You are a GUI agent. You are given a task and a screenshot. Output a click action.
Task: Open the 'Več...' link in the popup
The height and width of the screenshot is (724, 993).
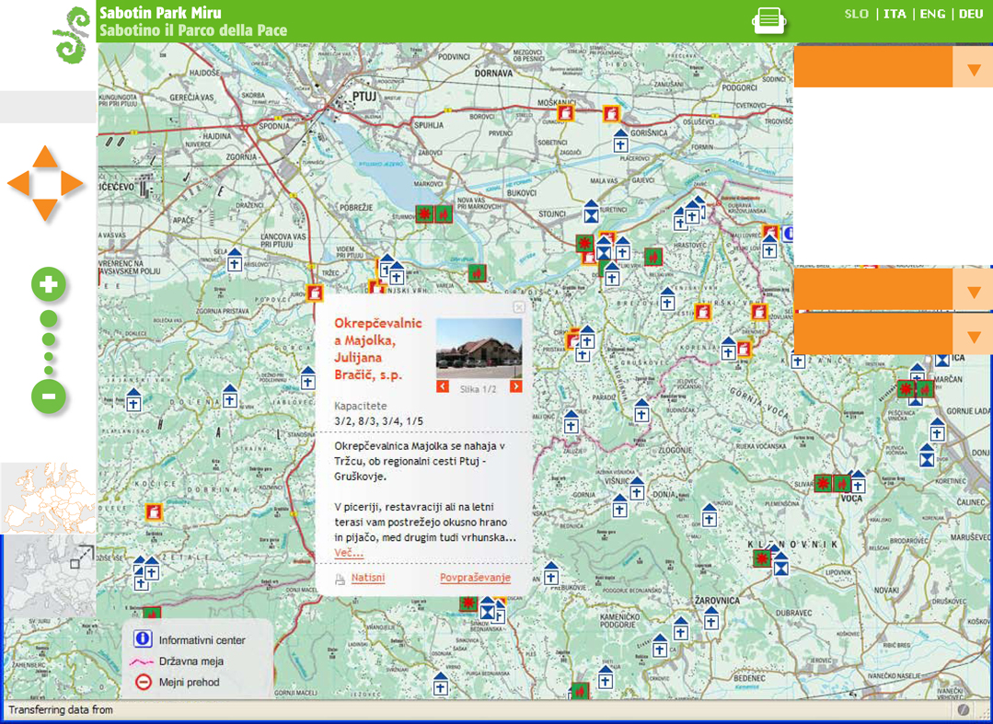(349, 553)
